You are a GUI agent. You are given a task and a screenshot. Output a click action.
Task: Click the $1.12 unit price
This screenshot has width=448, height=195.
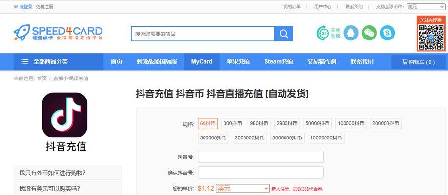click(x=206, y=189)
